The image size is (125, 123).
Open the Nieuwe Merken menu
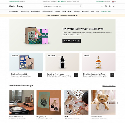click(14, 12)
